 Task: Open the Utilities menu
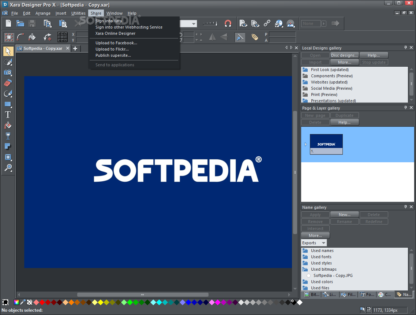click(x=78, y=13)
